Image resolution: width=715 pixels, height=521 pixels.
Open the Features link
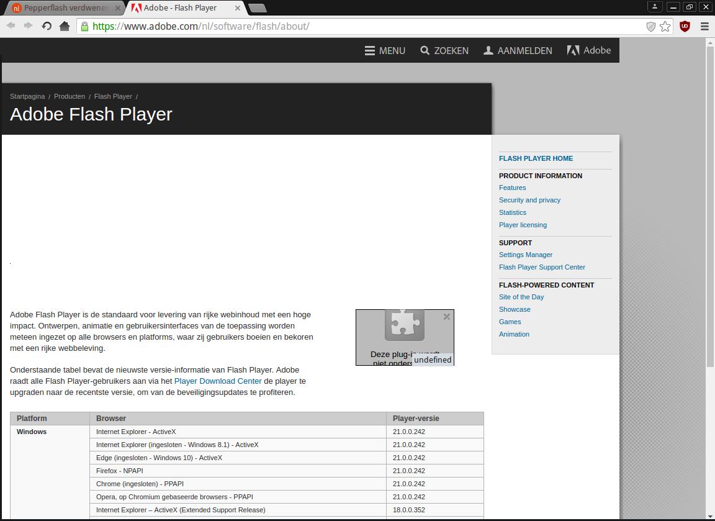point(512,188)
